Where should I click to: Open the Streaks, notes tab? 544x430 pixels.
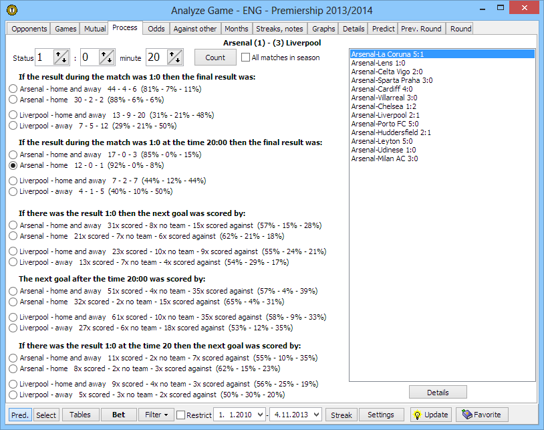[x=280, y=29]
